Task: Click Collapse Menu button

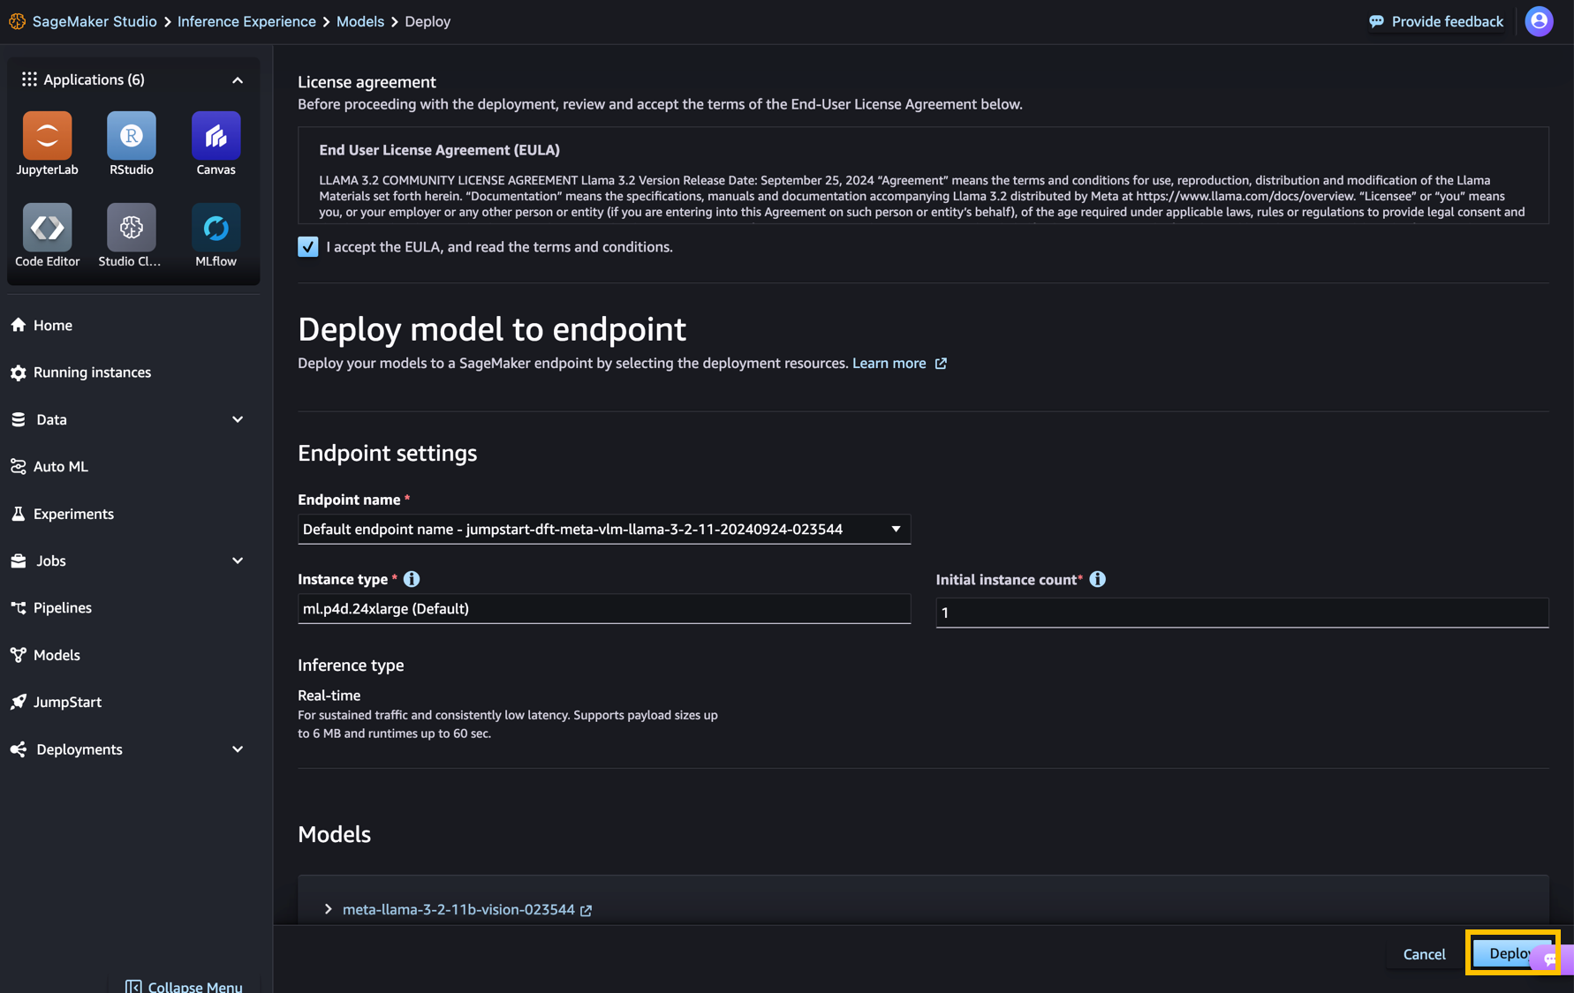Action: [x=185, y=985]
